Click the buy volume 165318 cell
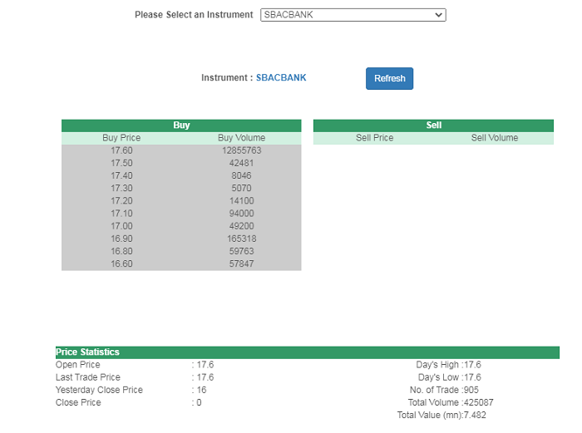582x433 pixels. click(x=241, y=239)
